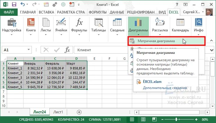Image resolution: width=216 pixels, height=123 pixels.
Task: Switch to the ДАННЫЕ tab
Action: [117, 12]
